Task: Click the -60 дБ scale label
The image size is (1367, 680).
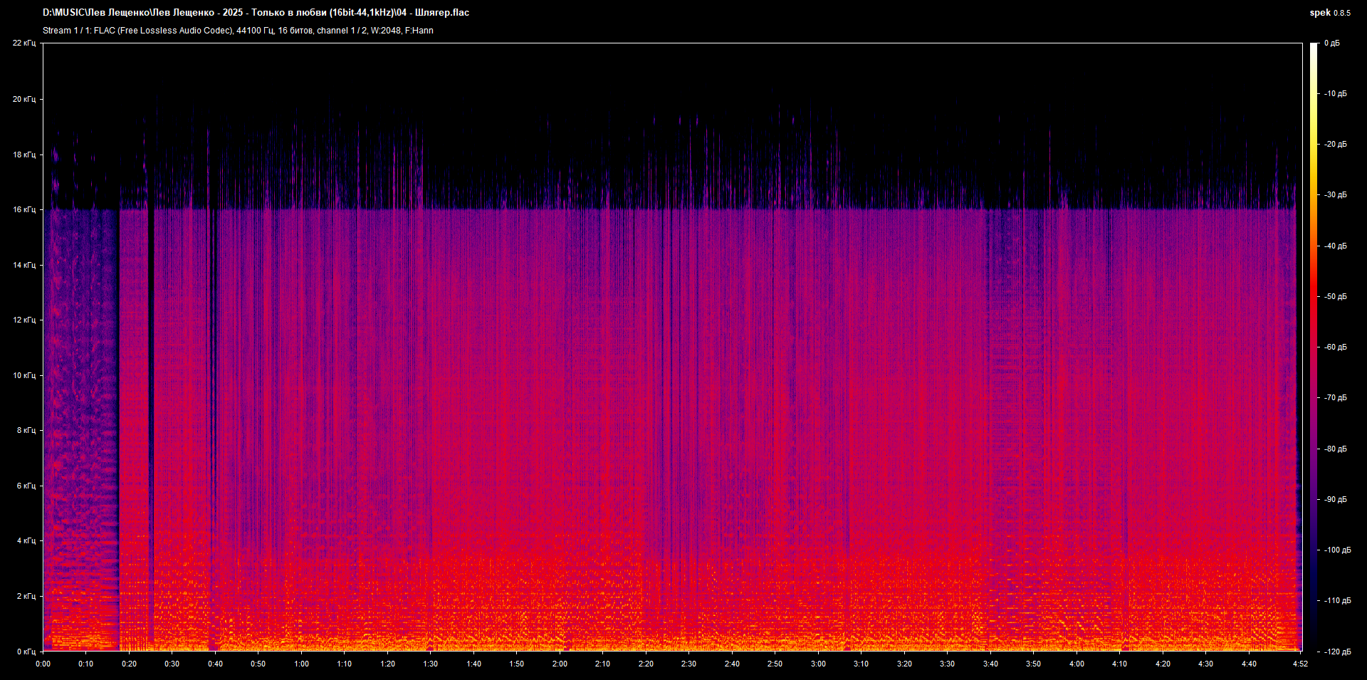Action: click(x=1335, y=347)
